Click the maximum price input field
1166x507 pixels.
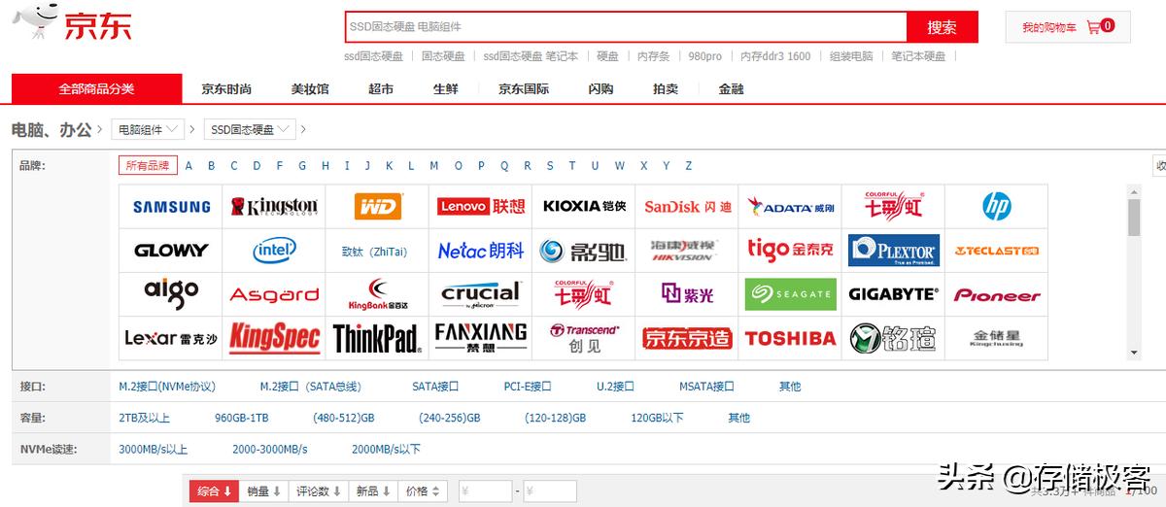(x=550, y=491)
